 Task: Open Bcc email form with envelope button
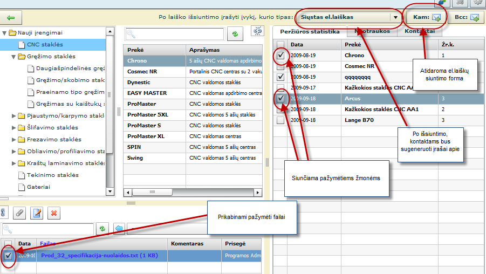coord(467,17)
